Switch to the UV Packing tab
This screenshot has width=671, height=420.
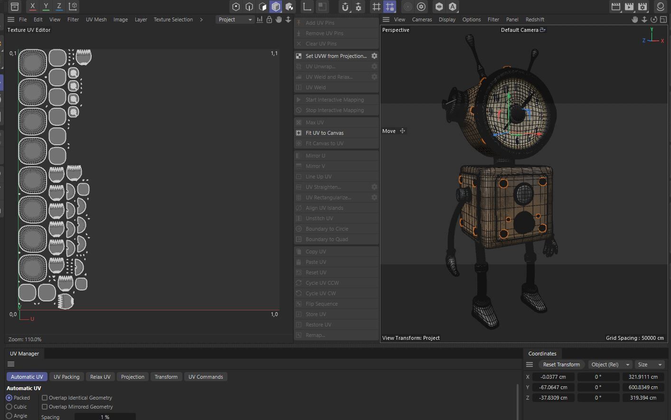point(66,377)
